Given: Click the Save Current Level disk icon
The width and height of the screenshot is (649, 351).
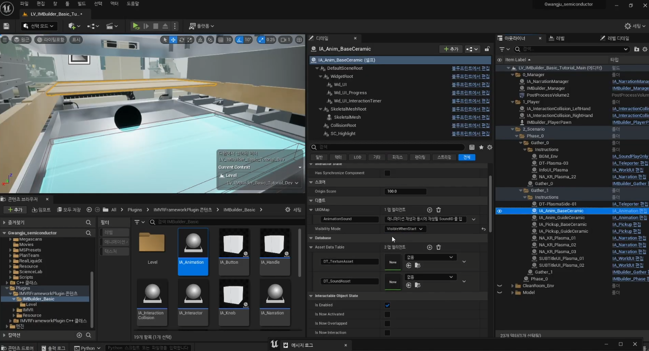Looking at the screenshot, I should [6, 26].
